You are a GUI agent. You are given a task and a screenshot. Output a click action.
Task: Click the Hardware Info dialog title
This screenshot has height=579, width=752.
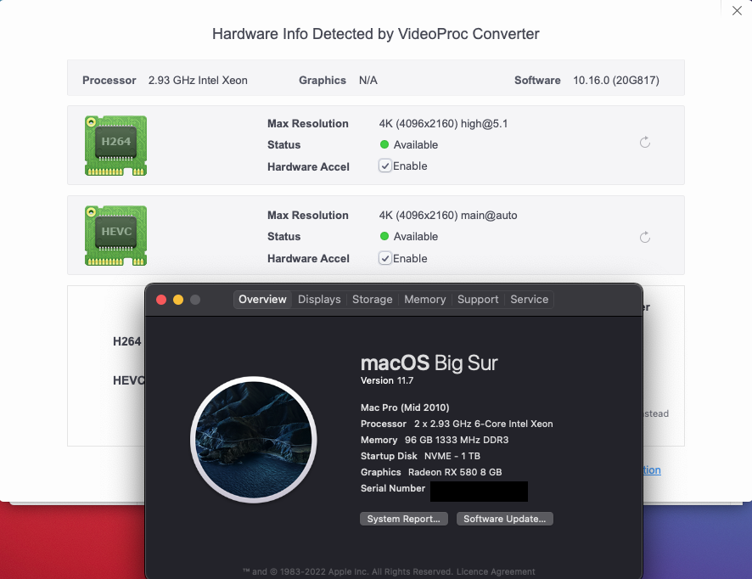tap(375, 34)
